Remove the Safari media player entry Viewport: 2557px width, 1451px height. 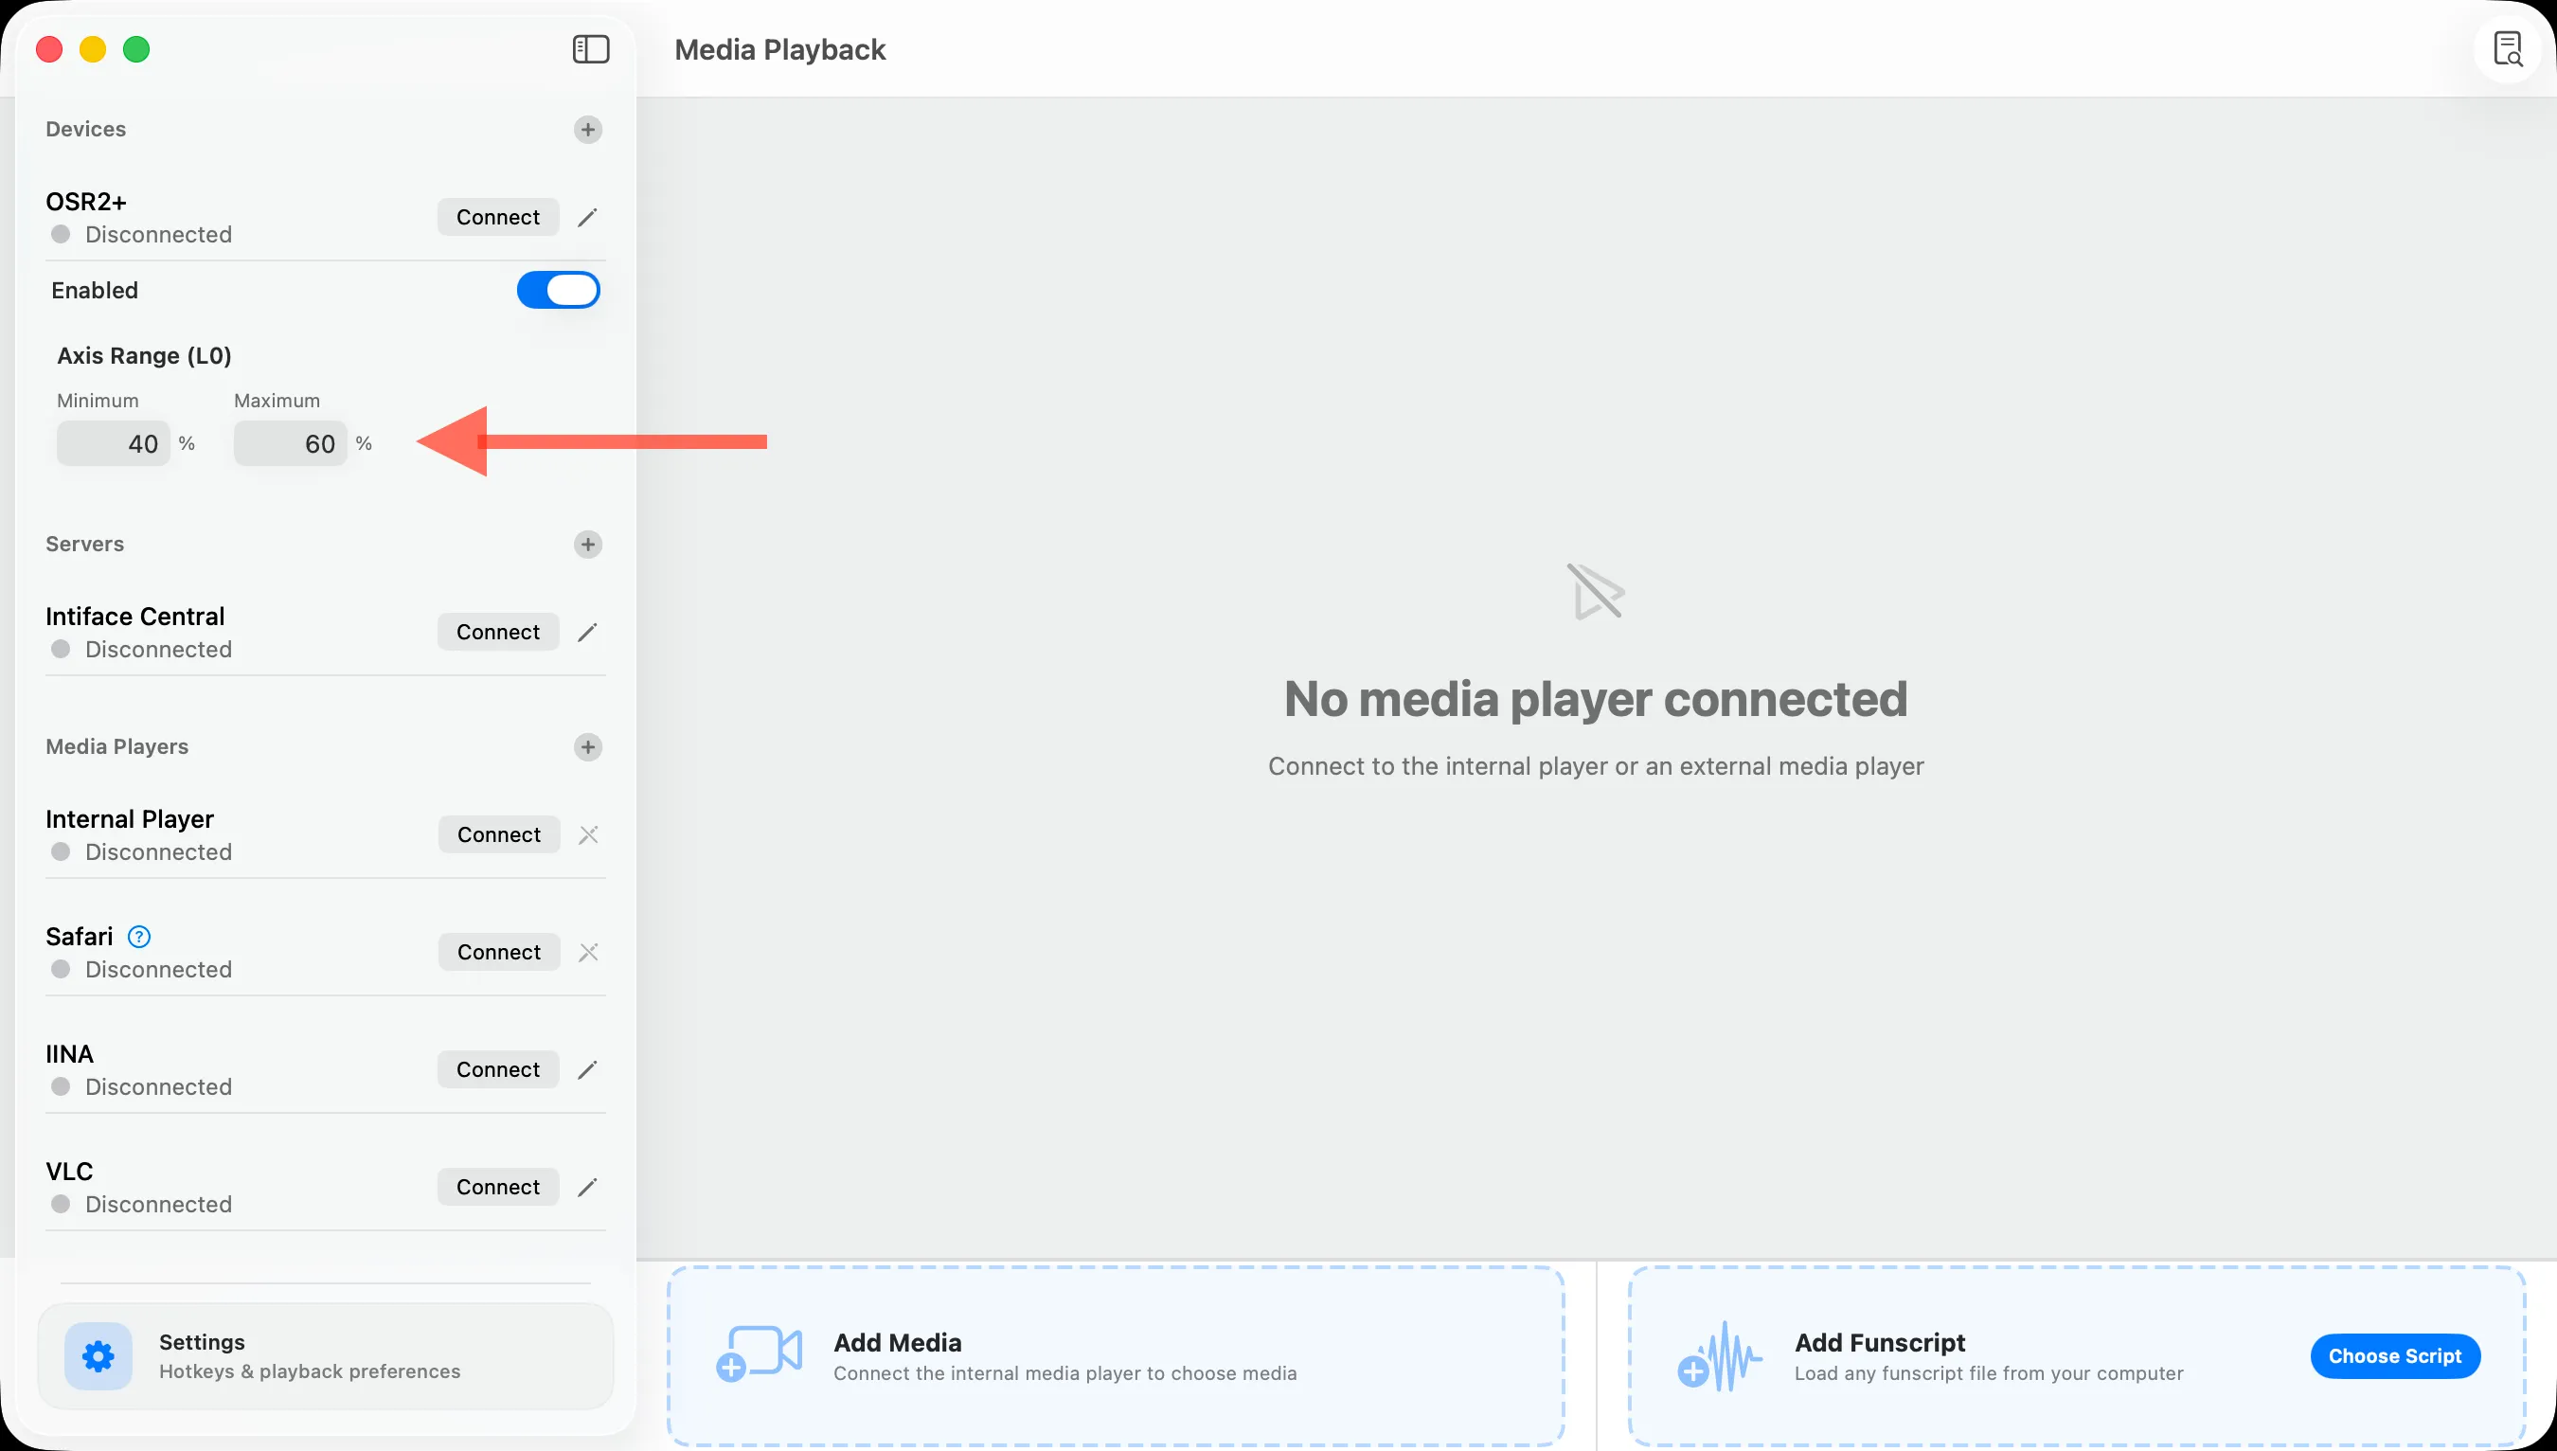[589, 953]
